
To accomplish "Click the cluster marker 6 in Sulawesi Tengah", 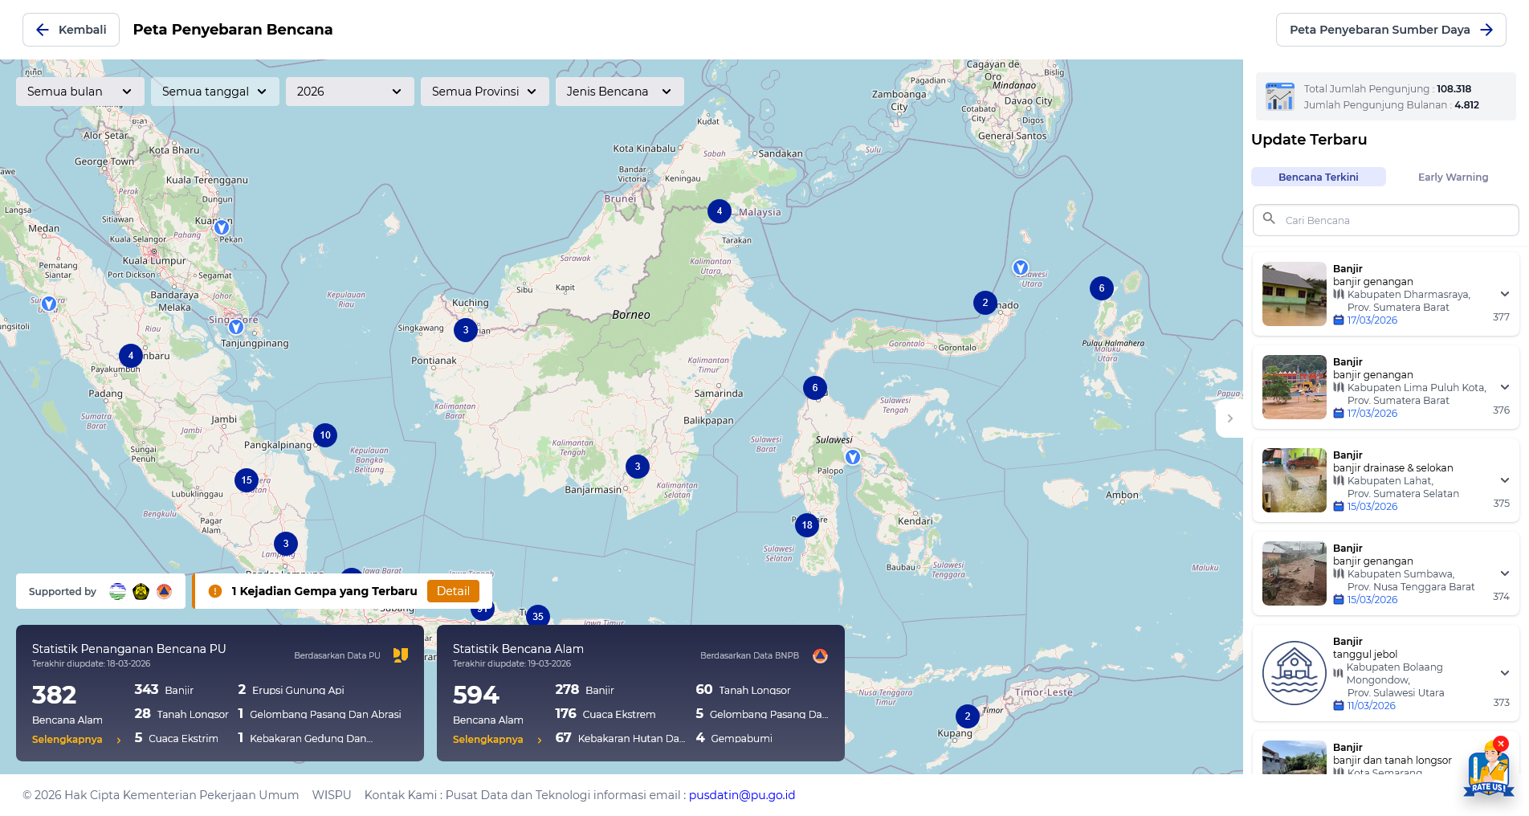I will tap(815, 388).
